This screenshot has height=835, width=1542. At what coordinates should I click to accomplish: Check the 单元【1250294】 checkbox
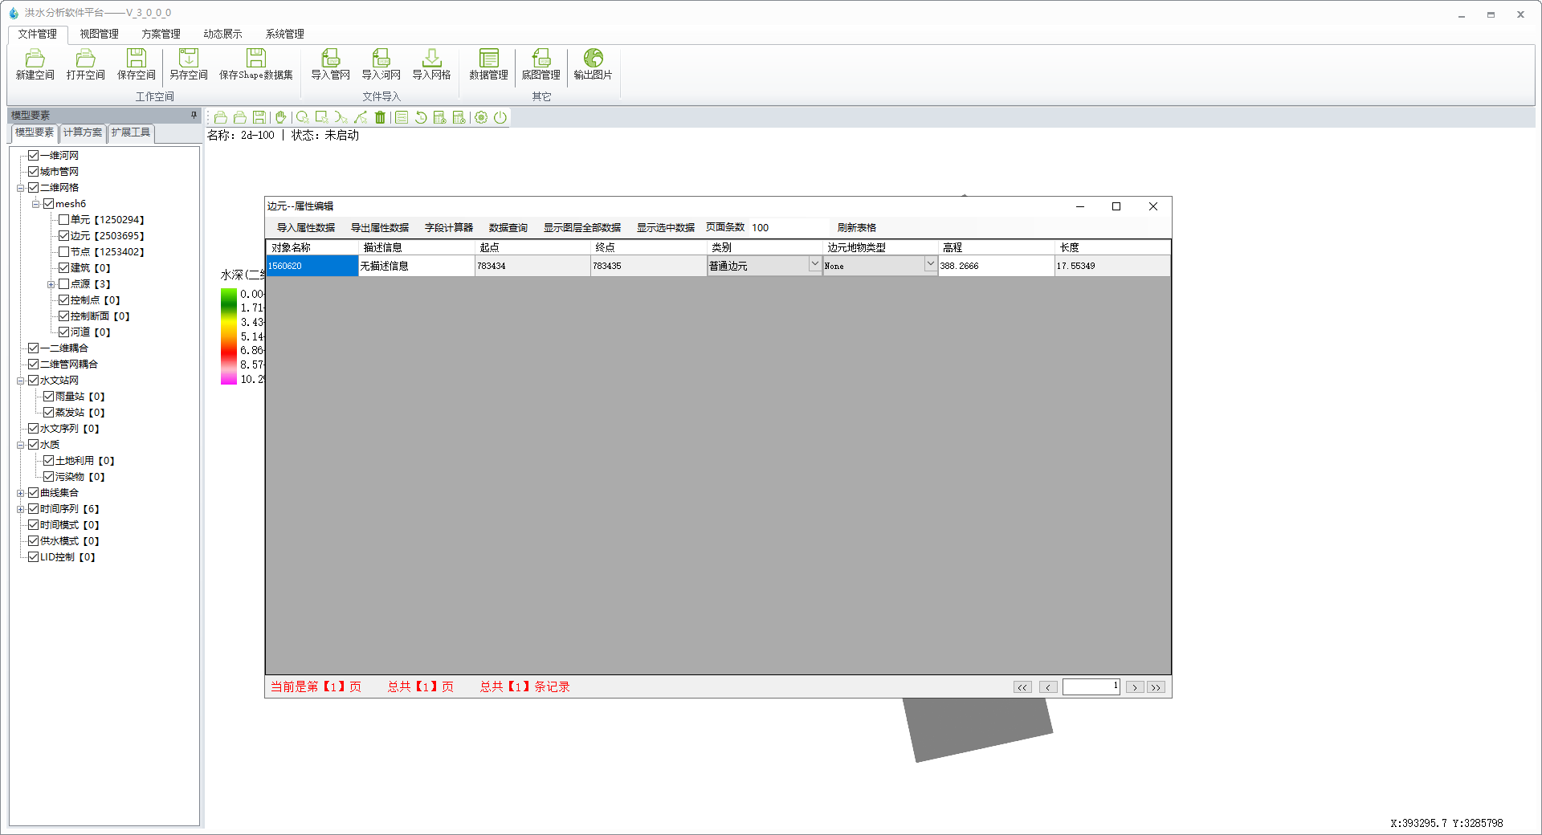pyautogui.click(x=63, y=219)
